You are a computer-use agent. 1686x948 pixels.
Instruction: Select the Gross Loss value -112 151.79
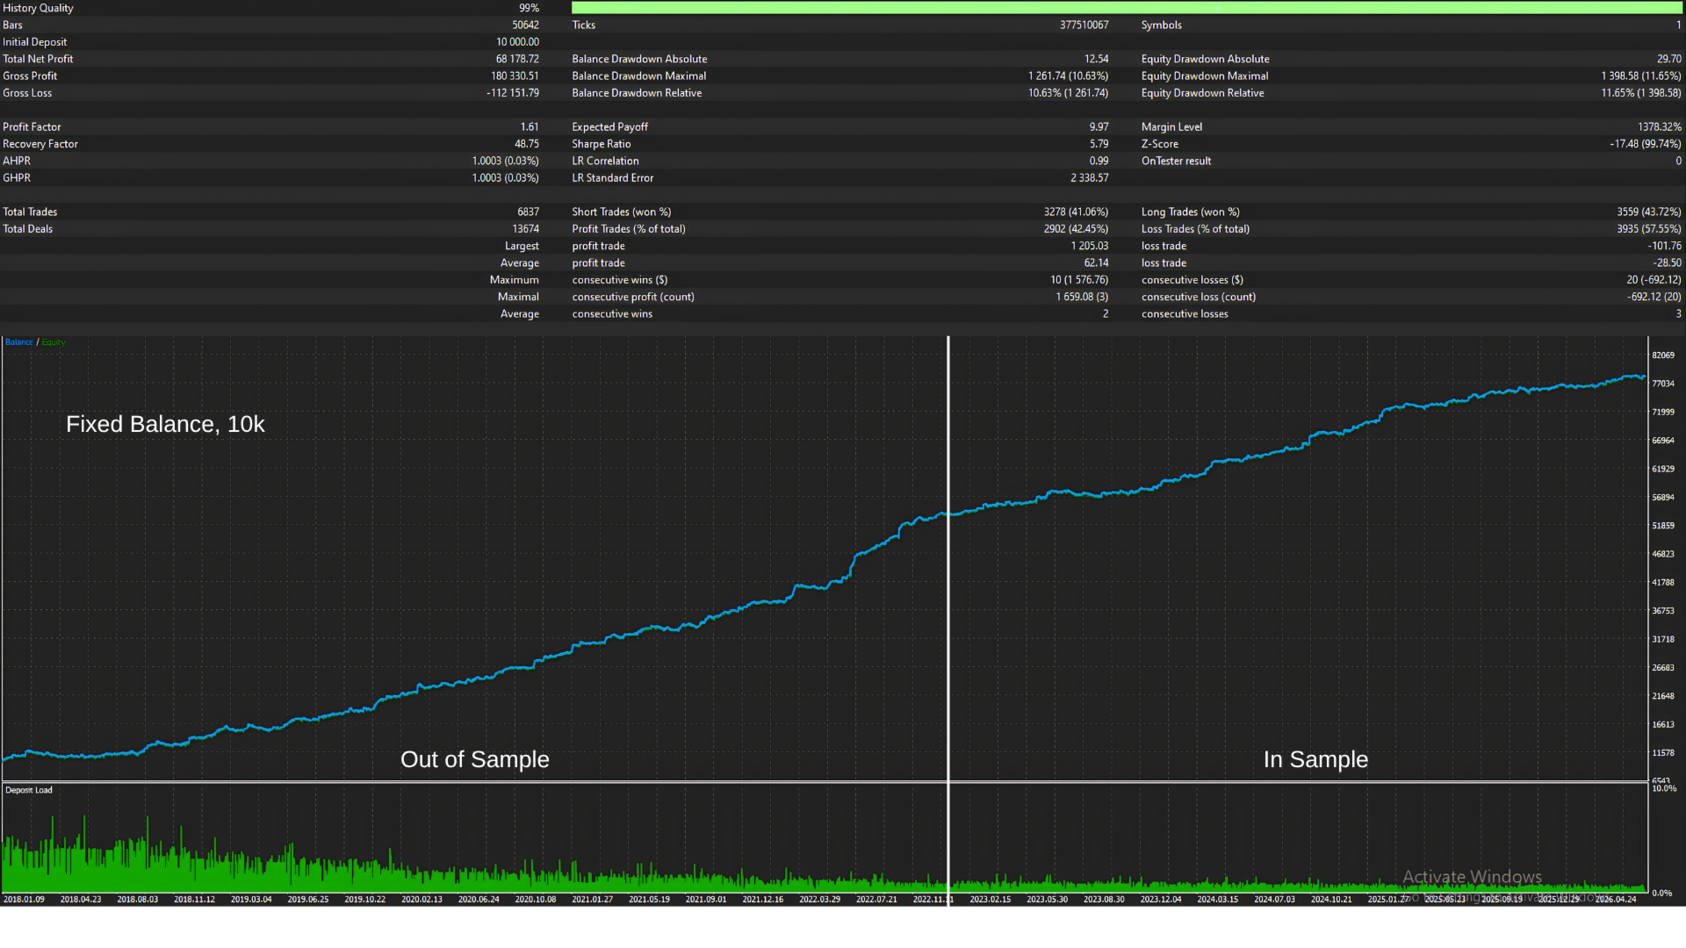click(x=513, y=93)
